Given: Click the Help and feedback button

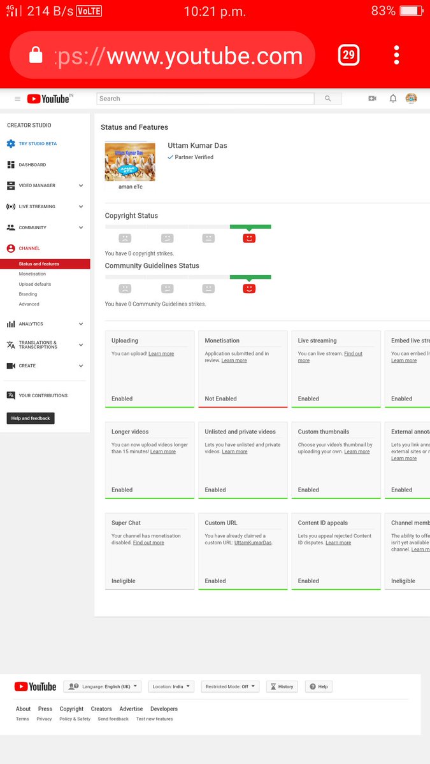Looking at the screenshot, I should tap(31, 418).
